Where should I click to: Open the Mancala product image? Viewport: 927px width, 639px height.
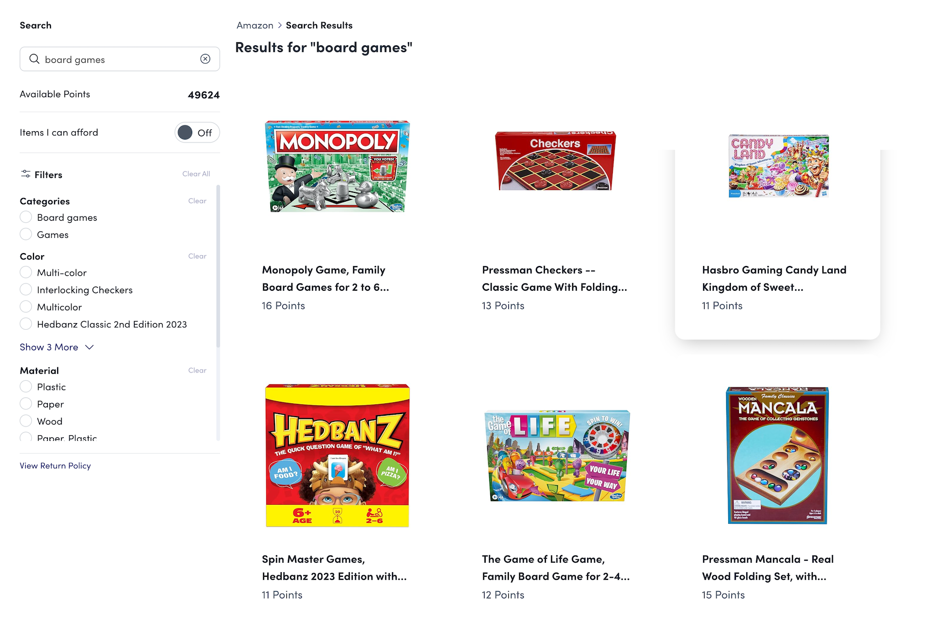[x=777, y=455]
